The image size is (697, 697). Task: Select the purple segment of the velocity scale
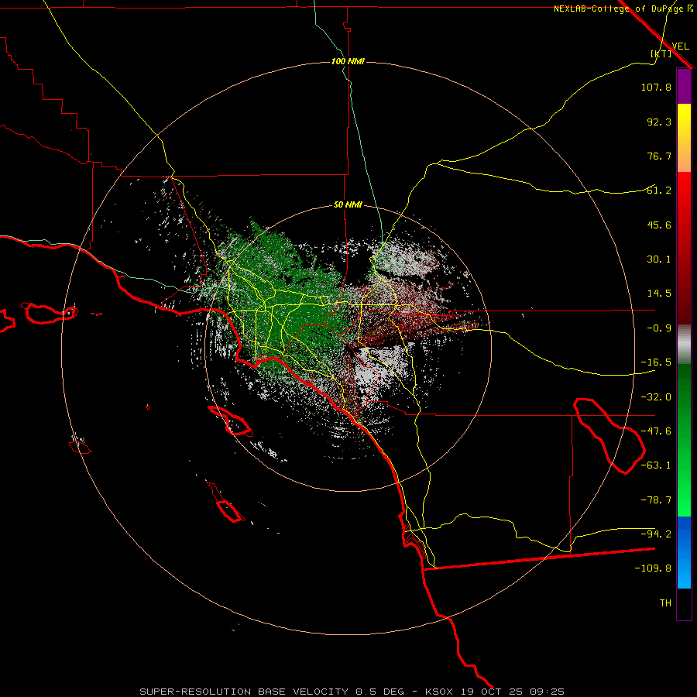(x=684, y=86)
